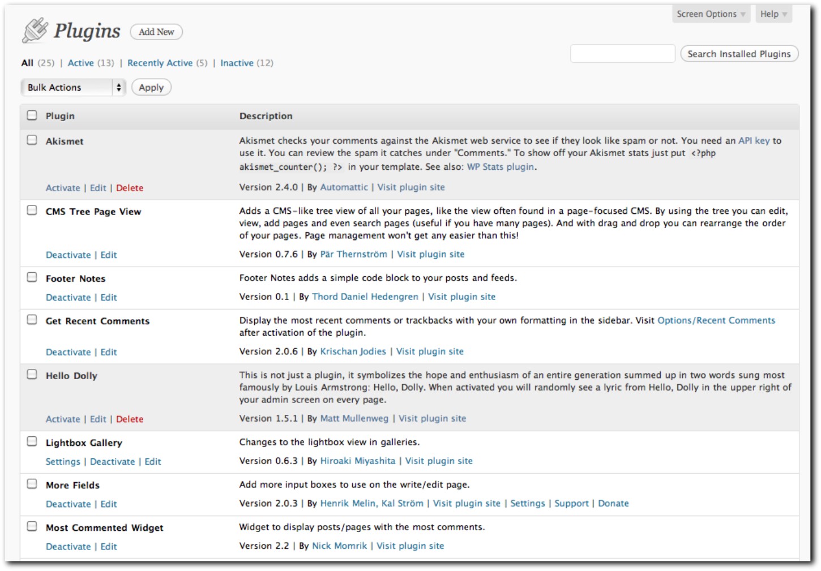Visit the CMS Tree Page View site

431,255
